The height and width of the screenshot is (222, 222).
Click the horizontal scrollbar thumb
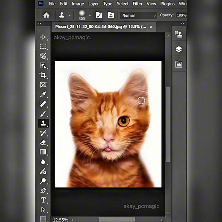[x=117, y=219]
